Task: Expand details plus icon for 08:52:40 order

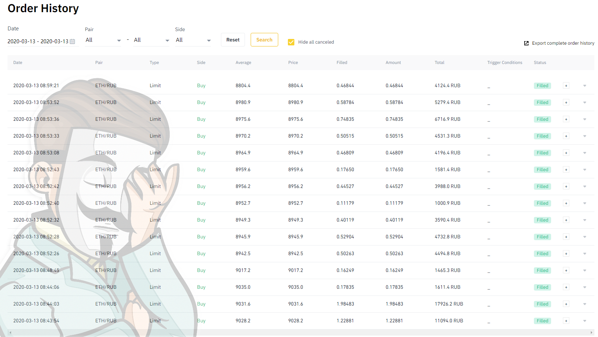Action: 566,203
